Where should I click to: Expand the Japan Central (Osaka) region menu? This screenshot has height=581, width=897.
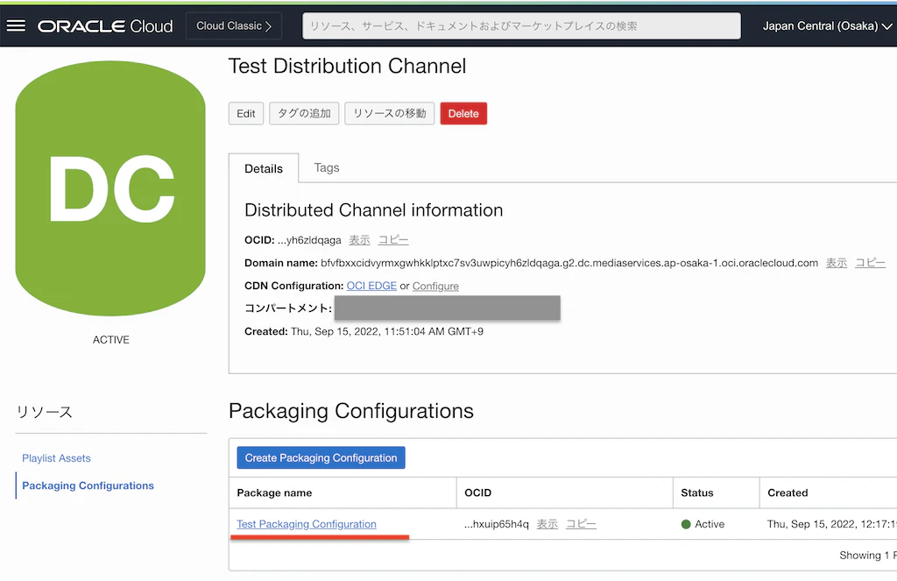pyautogui.click(x=827, y=25)
